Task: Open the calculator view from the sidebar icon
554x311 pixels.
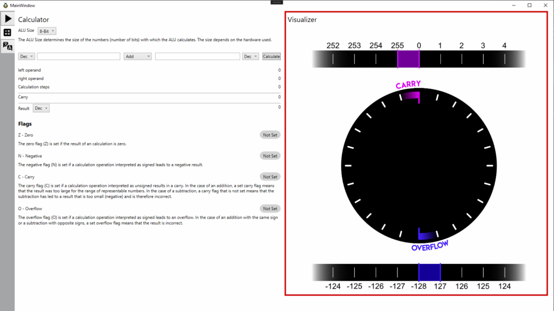Action: (x=8, y=32)
